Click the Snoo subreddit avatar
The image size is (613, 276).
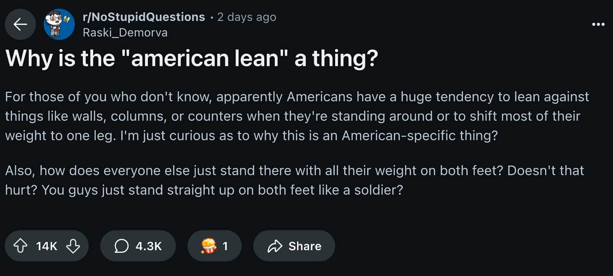(x=57, y=24)
